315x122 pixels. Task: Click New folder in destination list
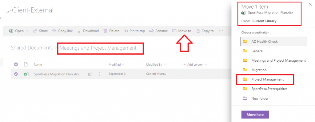[273, 98]
